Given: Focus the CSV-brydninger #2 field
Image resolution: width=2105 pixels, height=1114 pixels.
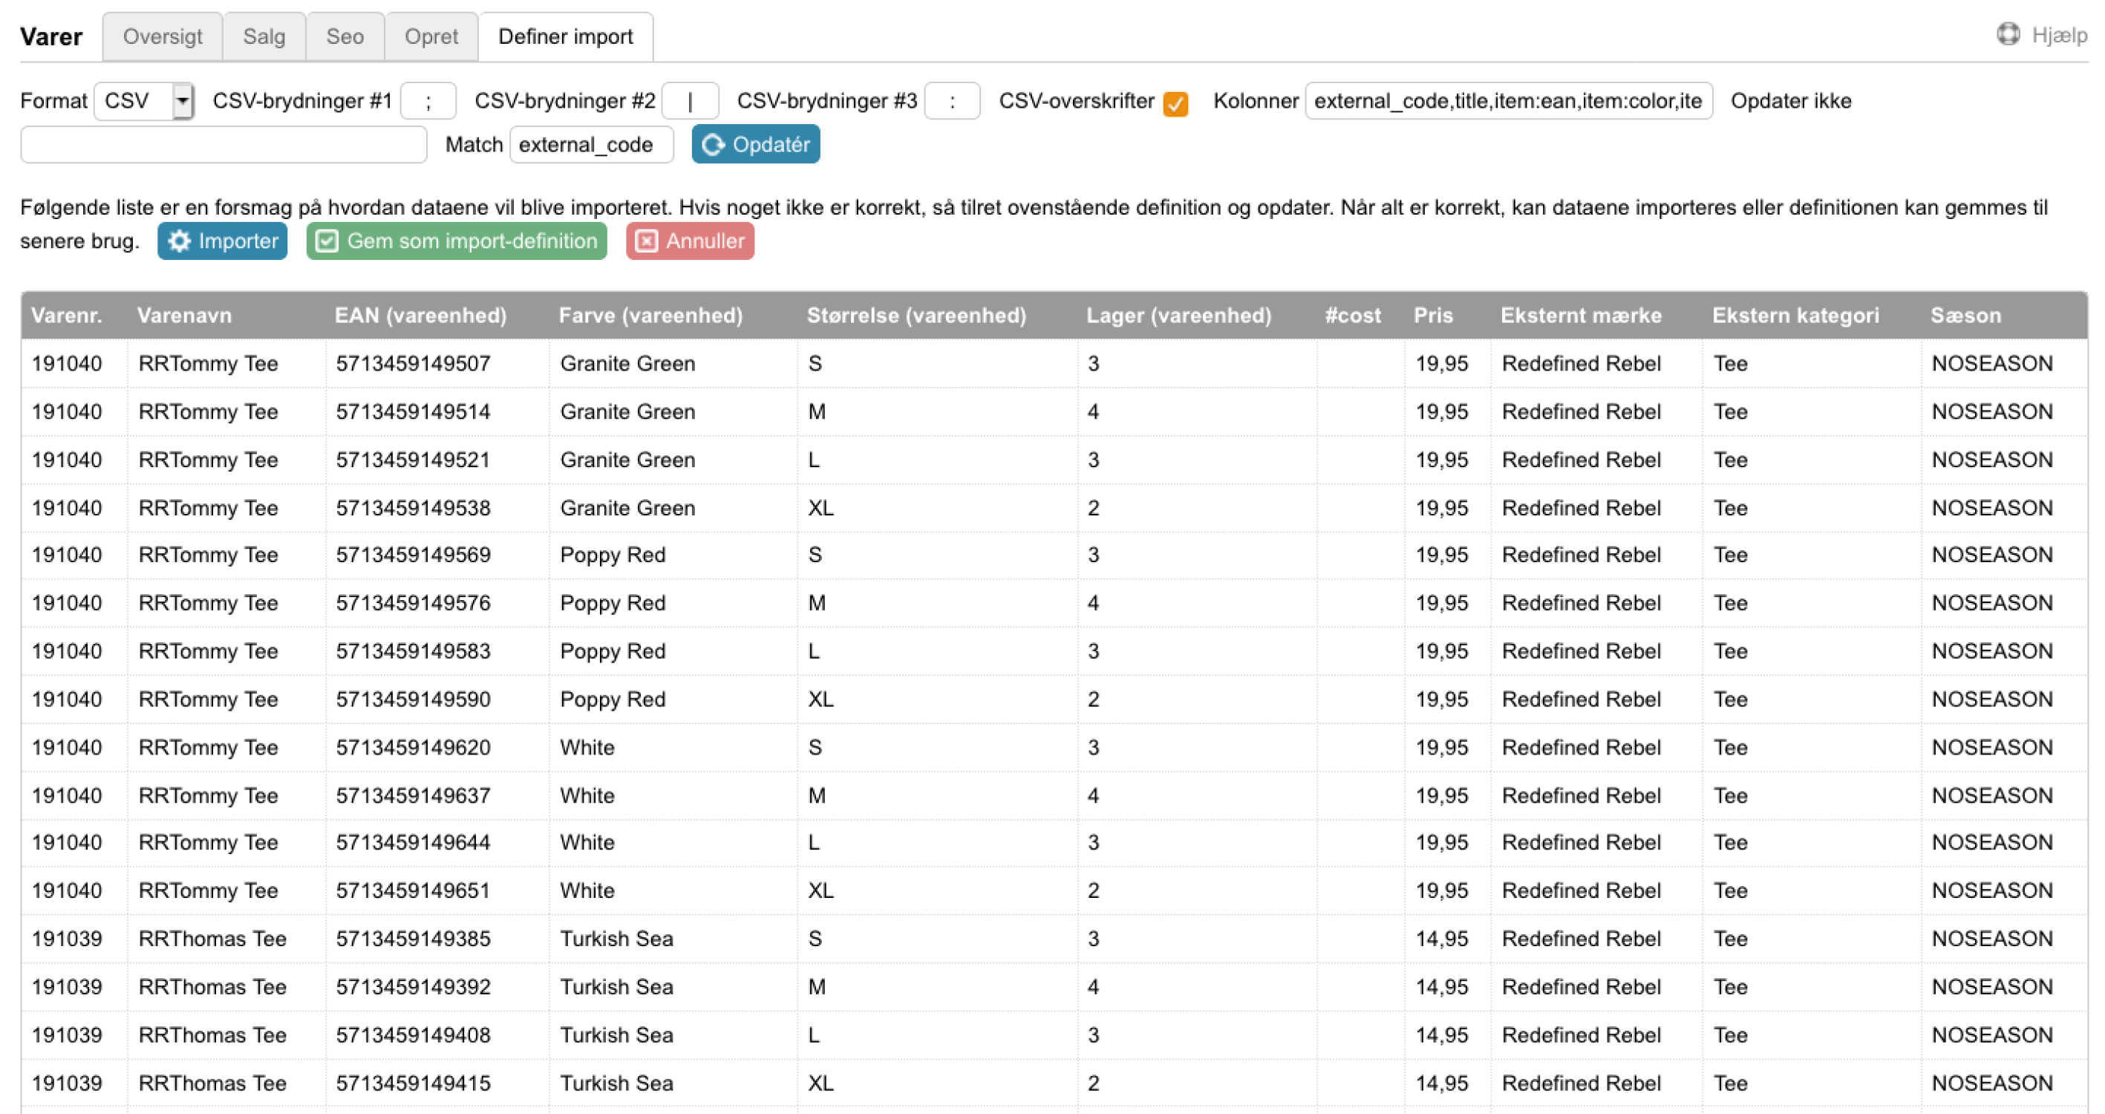Looking at the screenshot, I should 691,101.
